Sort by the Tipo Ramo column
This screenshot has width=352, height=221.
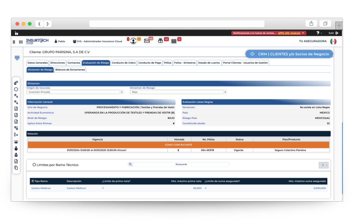pos(40,181)
